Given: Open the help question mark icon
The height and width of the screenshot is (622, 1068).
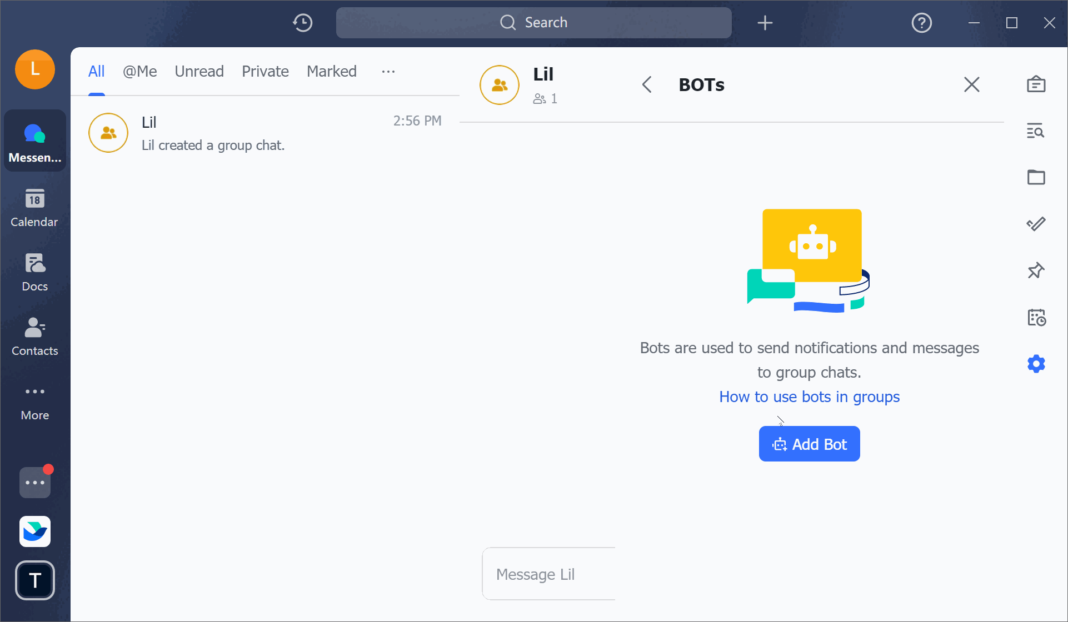Looking at the screenshot, I should tap(921, 23).
